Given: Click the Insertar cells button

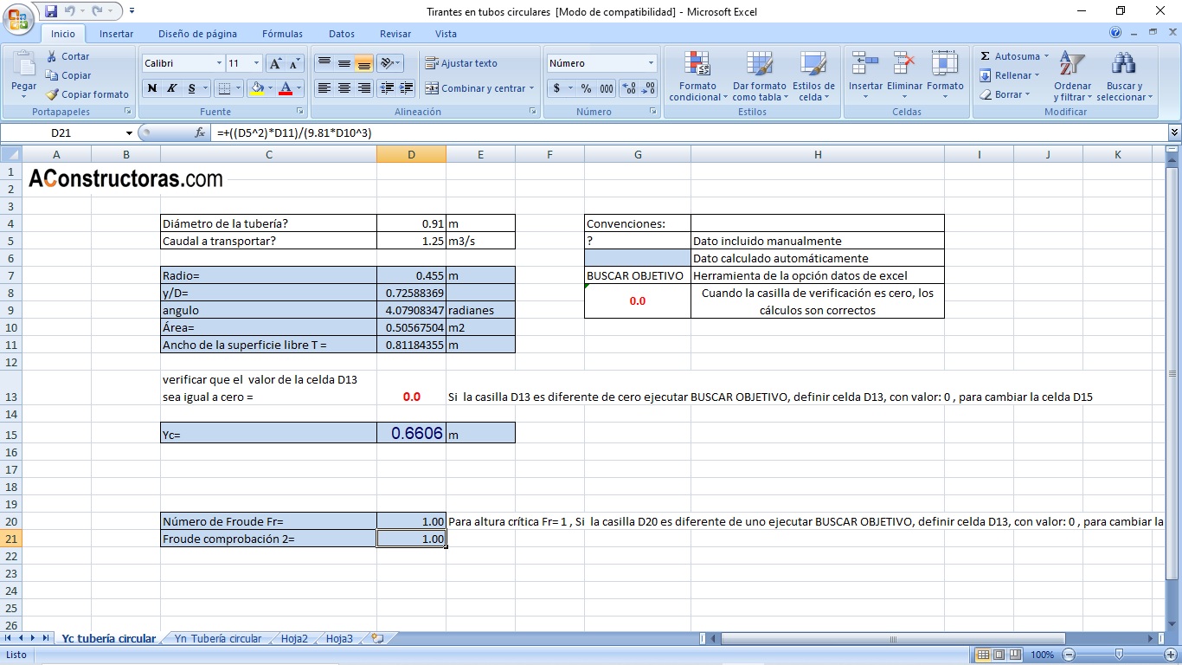Looking at the screenshot, I should click(x=865, y=76).
